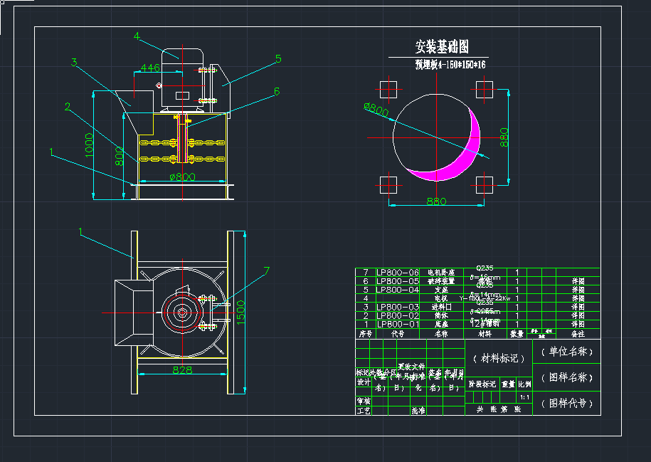Select the (单位名称) cell in title block

tap(566, 352)
